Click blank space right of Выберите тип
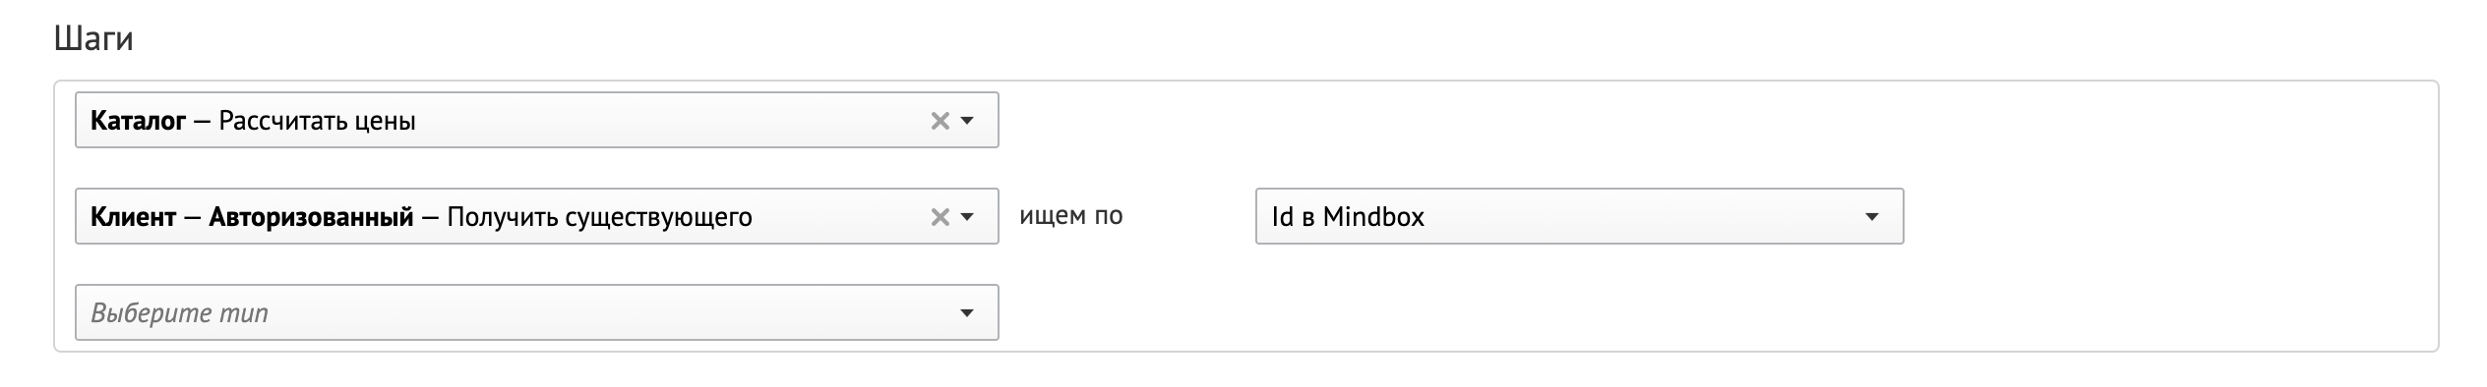Image resolution: width=2487 pixels, height=387 pixels. point(1672,312)
